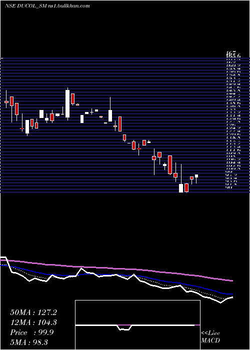Select the 12MA : 104.3 label
Image resolution: width=250 pixels, height=350 pixels.
[x=33, y=322]
